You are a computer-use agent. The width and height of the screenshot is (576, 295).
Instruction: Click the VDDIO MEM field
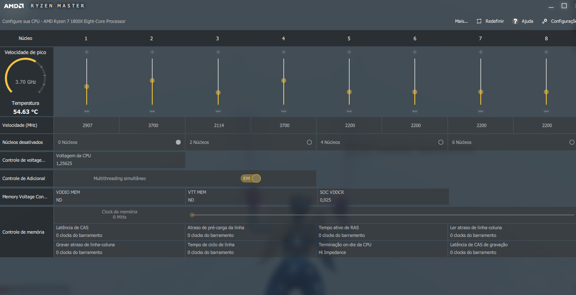click(120, 196)
